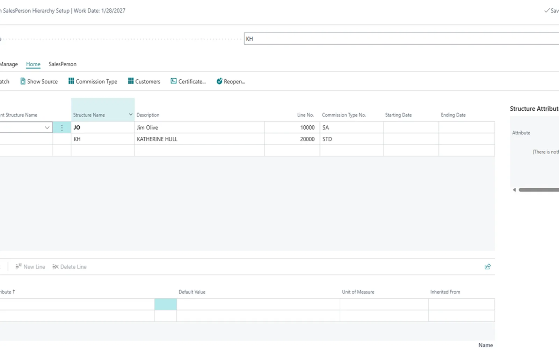Open Structure Name column header chevron
The width and height of the screenshot is (559, 349).
pos(131,114)
